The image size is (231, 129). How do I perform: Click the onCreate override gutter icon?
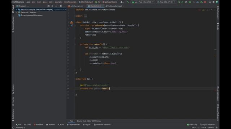click(71, 25)
